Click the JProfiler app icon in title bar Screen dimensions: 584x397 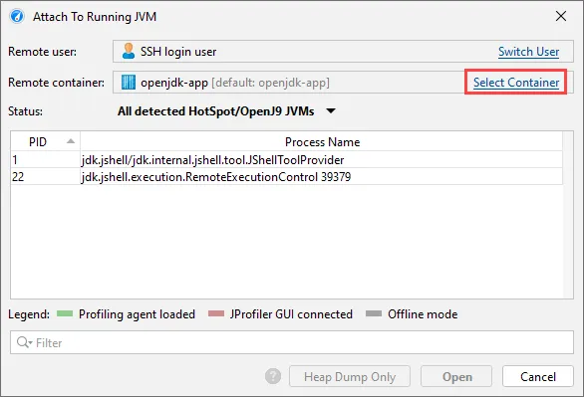17,17
